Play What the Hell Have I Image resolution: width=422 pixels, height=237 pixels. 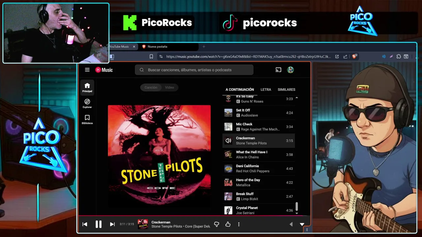(259, 155)
